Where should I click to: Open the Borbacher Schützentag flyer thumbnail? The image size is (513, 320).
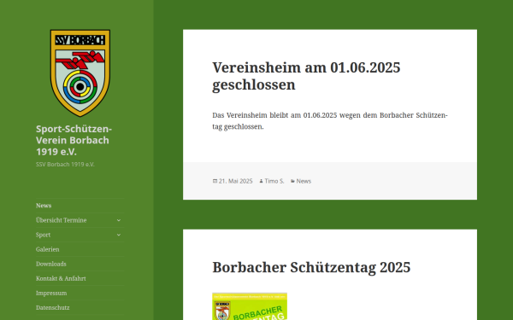(x=250, y=306)
